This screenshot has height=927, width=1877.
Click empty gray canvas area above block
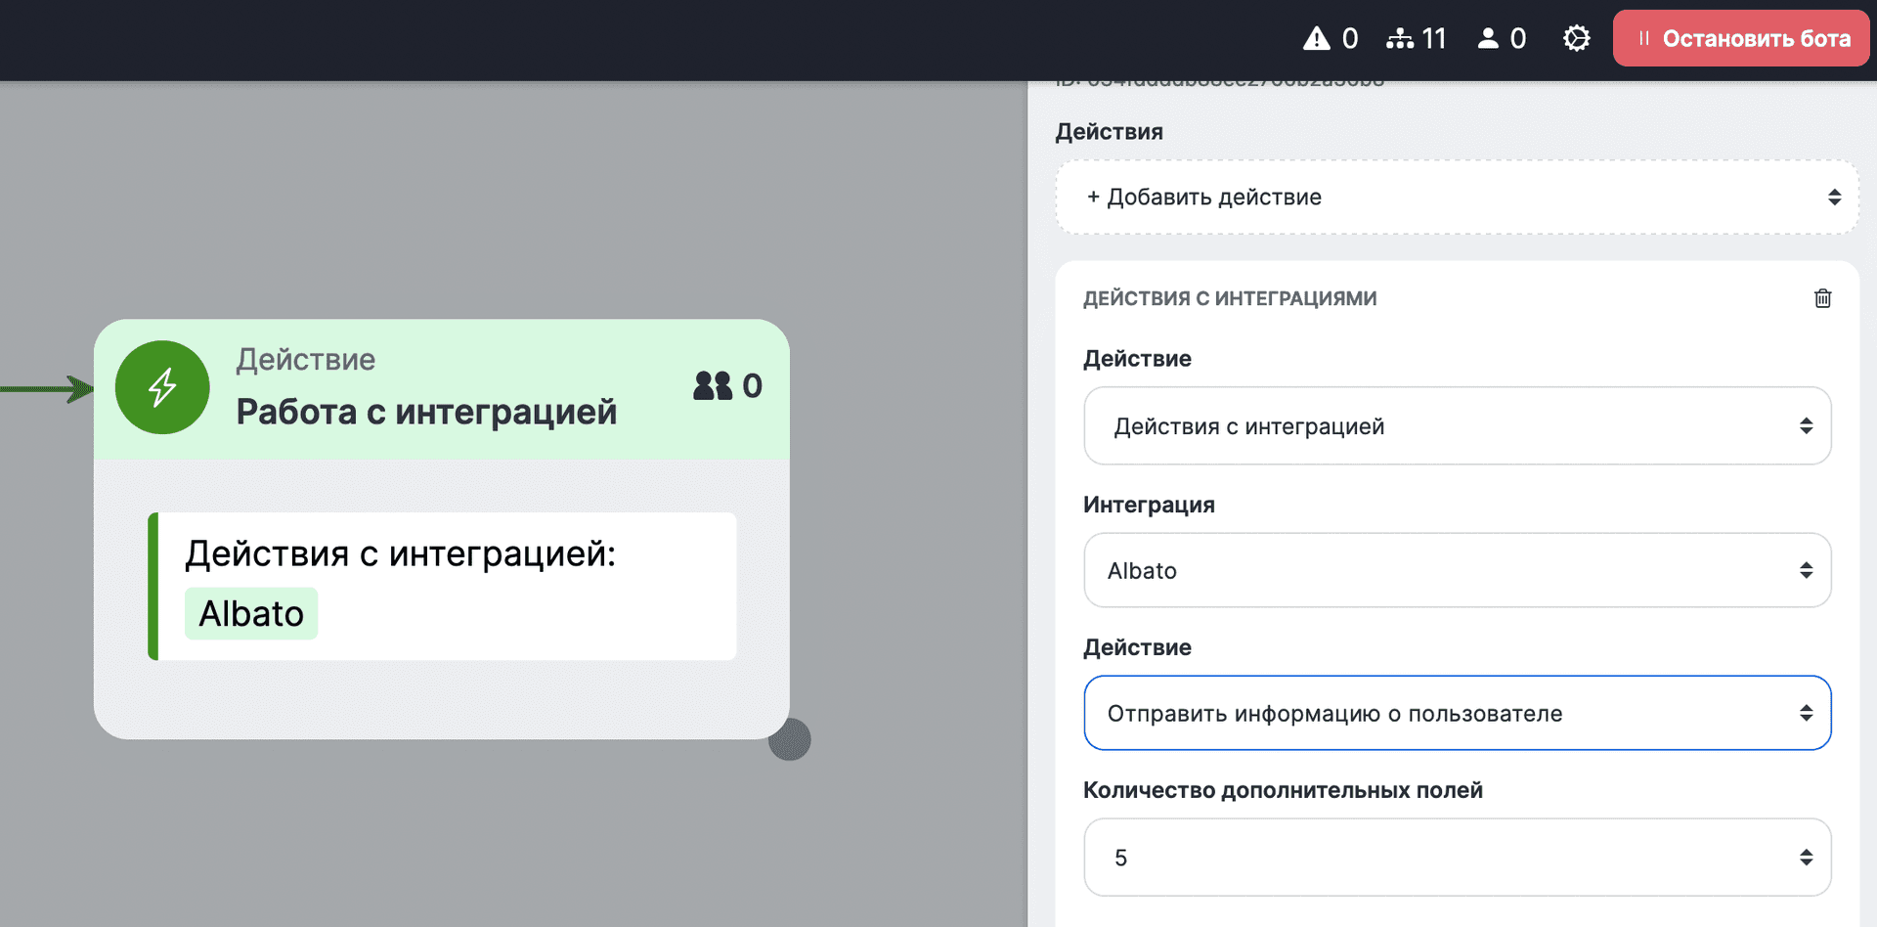(489, 196)
